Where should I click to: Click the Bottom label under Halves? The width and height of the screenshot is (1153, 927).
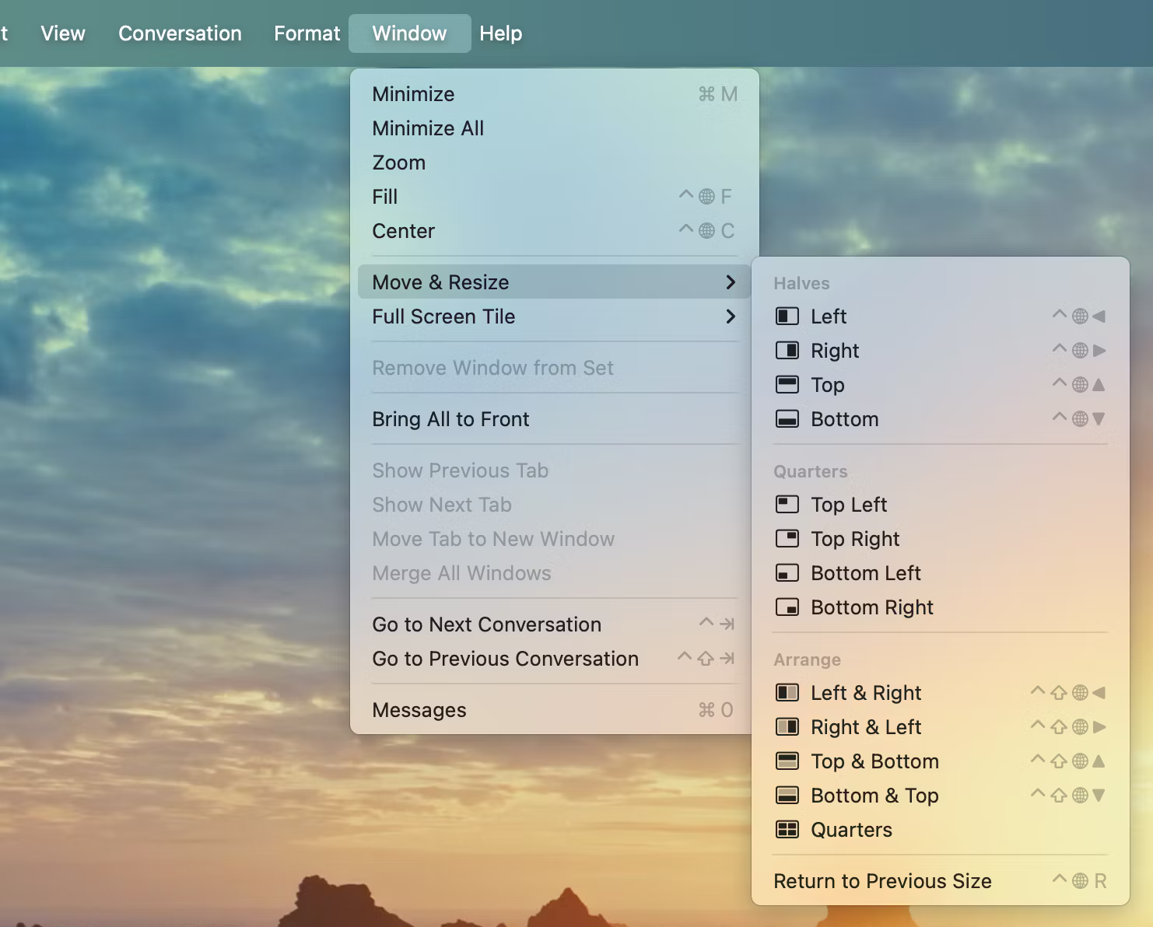coord(845,419)
